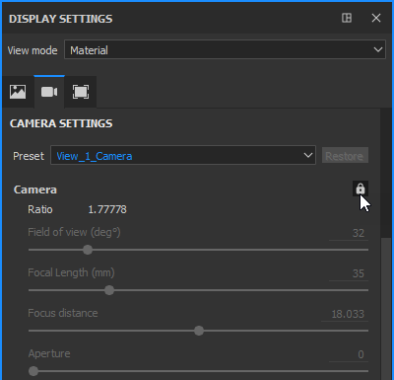Click the panel layout icon in title bar
The width and height of the screenshot is (394, 380).
(x=347, y=18)
